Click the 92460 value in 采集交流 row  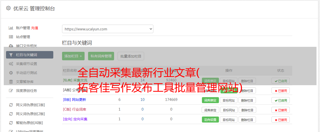click(x=171, y=80)
